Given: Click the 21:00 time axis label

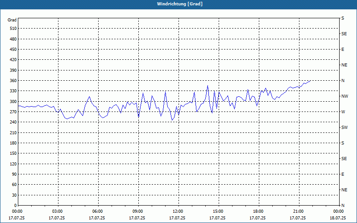Looking at the screenshot, I should [x=299, y=211].
